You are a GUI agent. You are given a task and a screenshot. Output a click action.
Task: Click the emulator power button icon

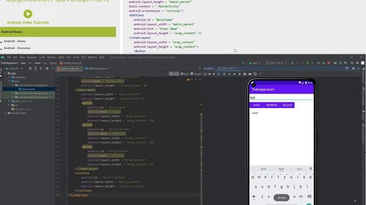click(x=205, y=74)
